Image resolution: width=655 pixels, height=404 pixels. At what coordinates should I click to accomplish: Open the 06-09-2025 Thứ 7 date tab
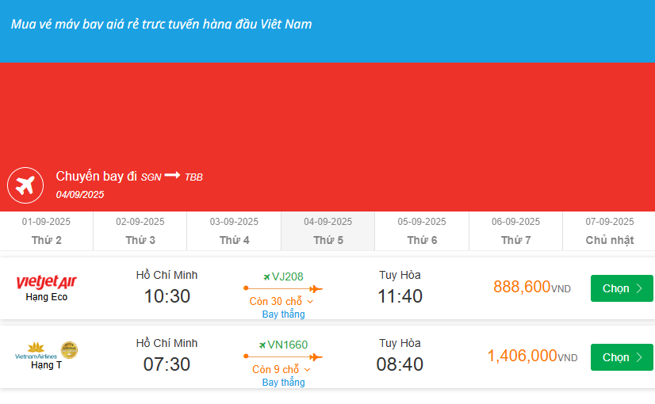[515, 231]
